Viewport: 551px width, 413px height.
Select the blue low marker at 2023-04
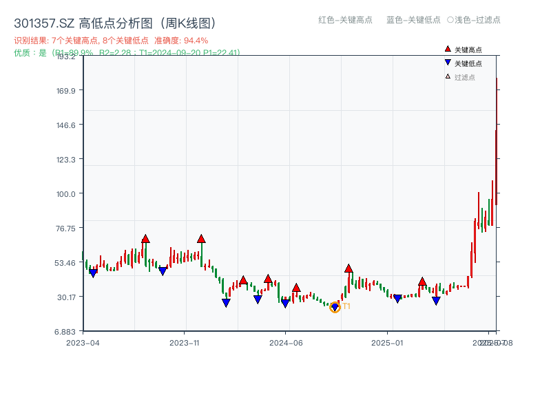click(x=93, y=273)
